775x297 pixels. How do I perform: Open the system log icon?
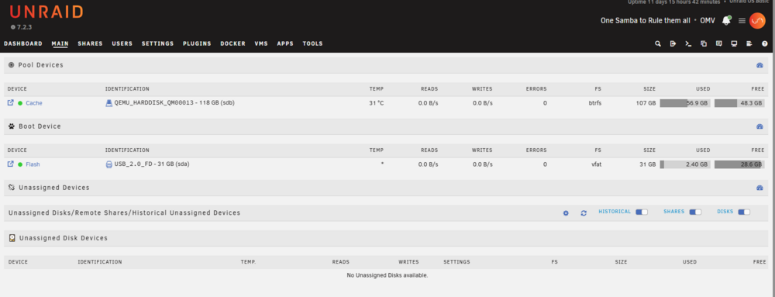click(749, 43)
